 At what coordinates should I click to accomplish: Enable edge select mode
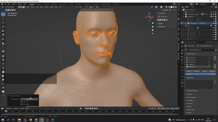(x=21, y=7)
